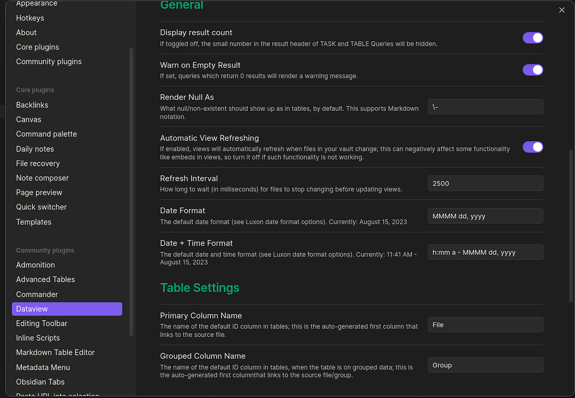Select Backlinks plugin settings

point(32,105)
